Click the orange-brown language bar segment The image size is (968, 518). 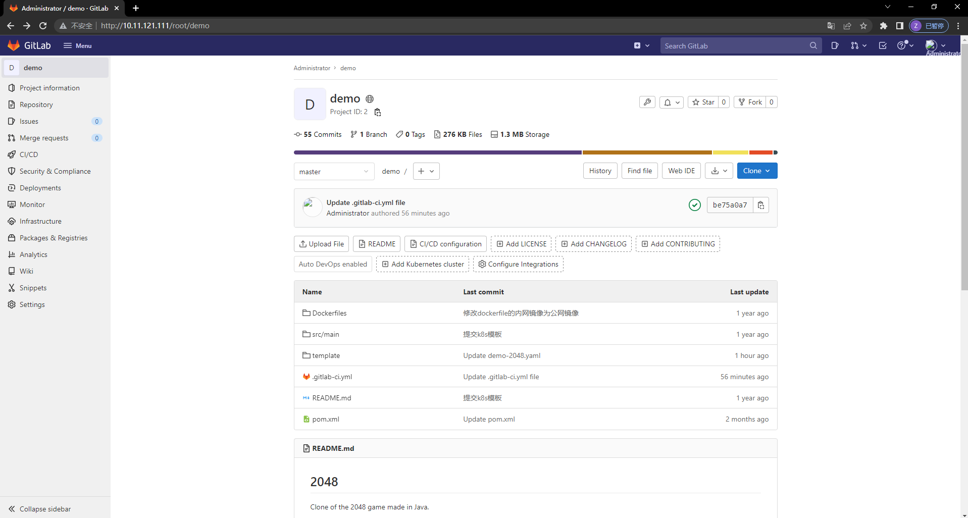click(x=647, y=152)
